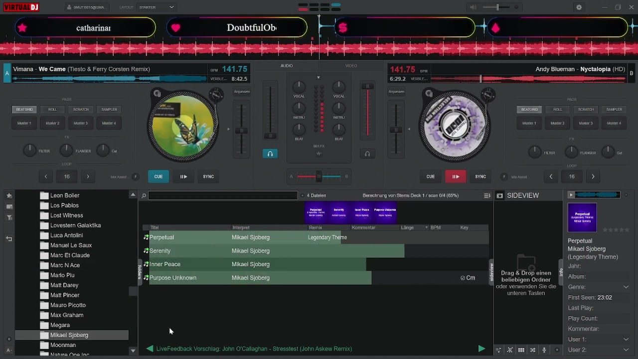Click the left deck FLANGER knob
The image size is (638, 359).
point(66,150)
